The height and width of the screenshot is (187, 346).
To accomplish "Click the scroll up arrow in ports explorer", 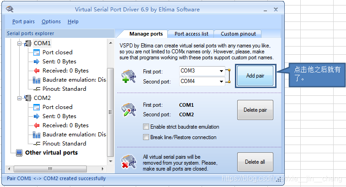I will pos(111,43).
